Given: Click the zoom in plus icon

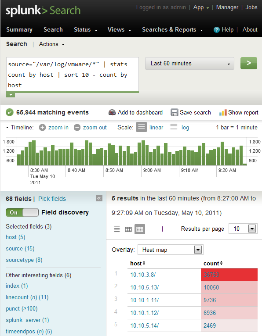Looking at the screenshot, I should [42, 128].
